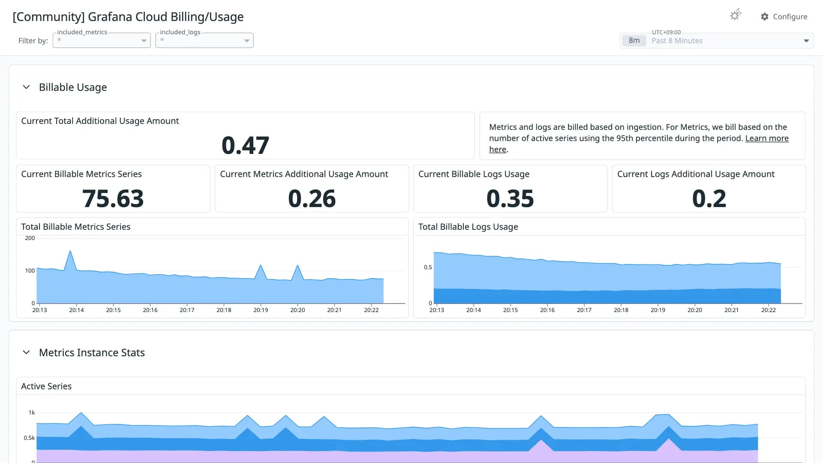The image size is (823, 463).
Task: Click the Current Metrics Additional Usage Amount title
Action: (x=304, y=174)
